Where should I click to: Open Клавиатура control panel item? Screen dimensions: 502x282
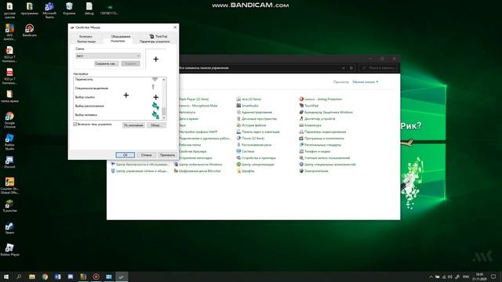pyautogui.click(x=311, y=125)
